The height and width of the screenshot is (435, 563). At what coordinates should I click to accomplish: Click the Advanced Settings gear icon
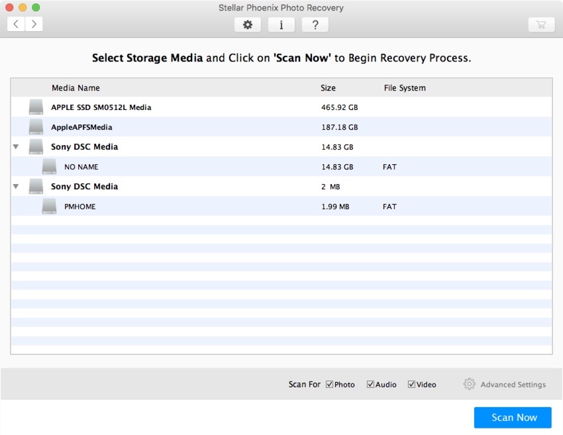(x=469, y=384)
